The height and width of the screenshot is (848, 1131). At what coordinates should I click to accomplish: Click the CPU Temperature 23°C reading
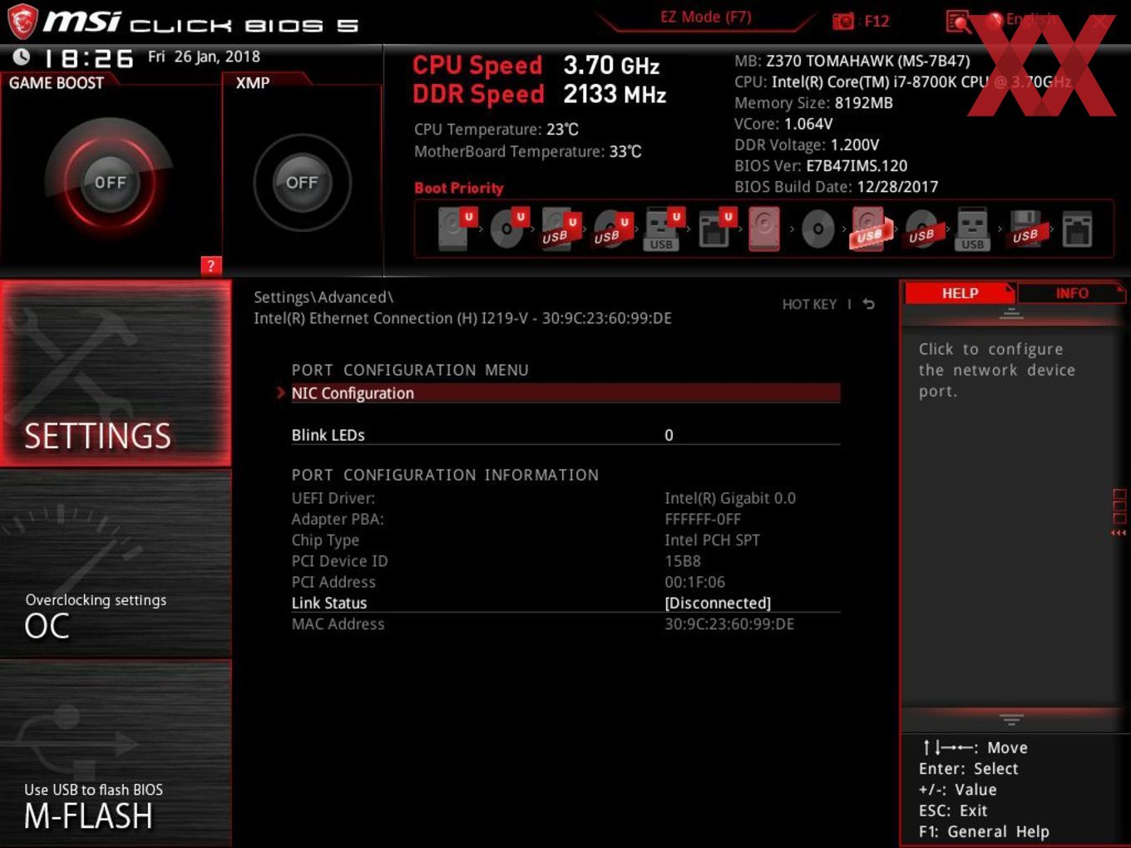[x=496, y=130]
